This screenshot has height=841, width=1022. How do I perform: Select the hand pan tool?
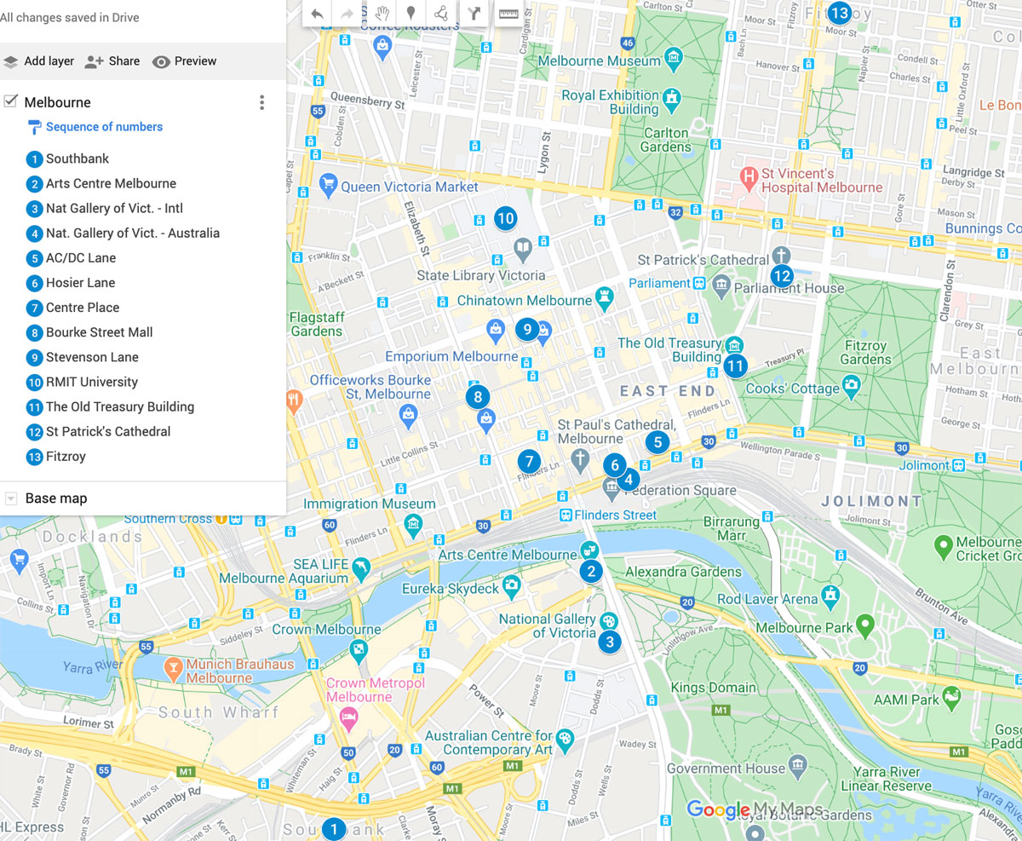pos(382,13)
